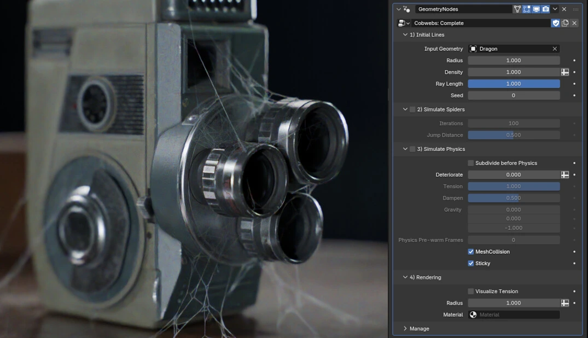Click animate dot beside Rendering Radius
Screen dimensions: 588x338
[574, 303]
